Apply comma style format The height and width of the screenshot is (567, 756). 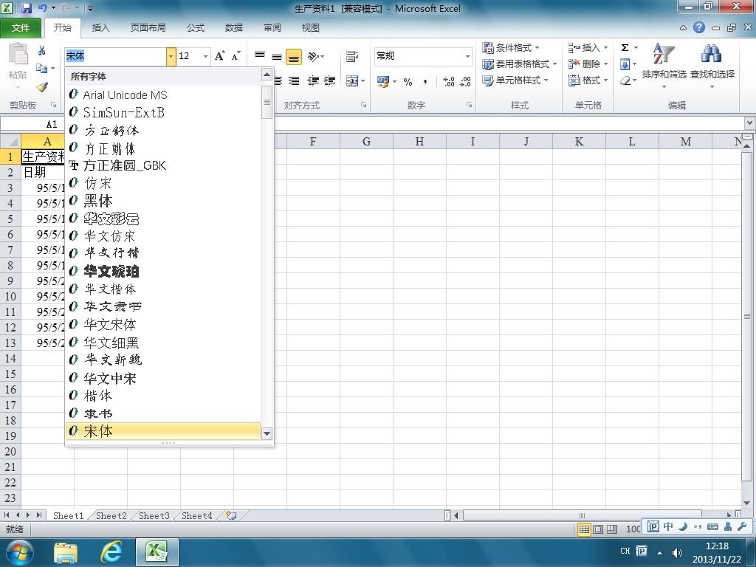[x=425, y=81]
